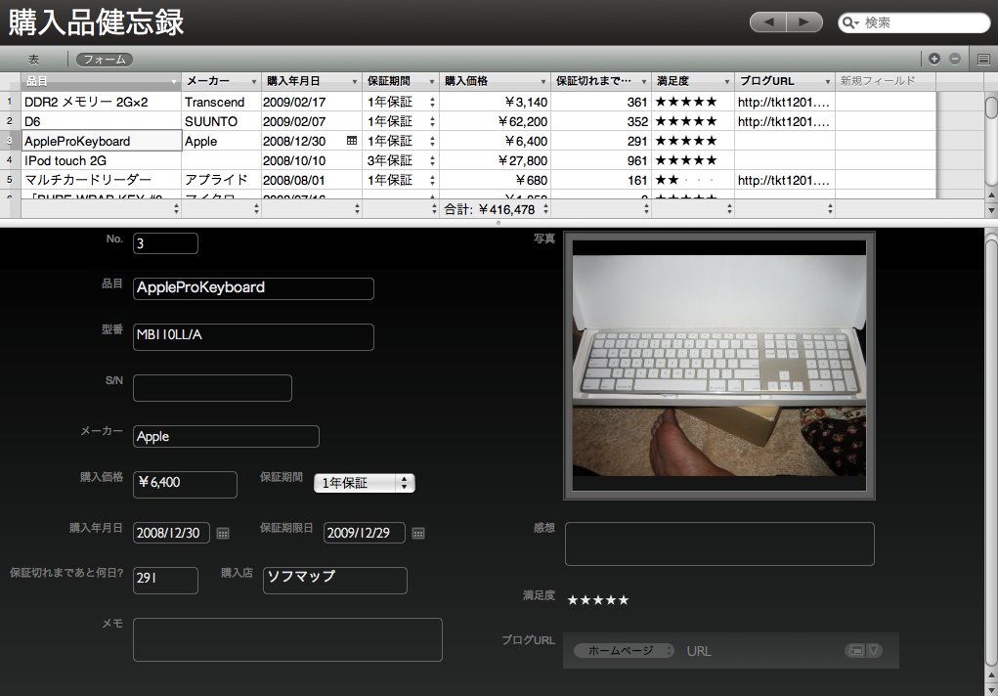Screen dimensions: 998x696
Task: Open 購入年月日 column header menu
Action: pyautogui.click(x=355, y=81)
